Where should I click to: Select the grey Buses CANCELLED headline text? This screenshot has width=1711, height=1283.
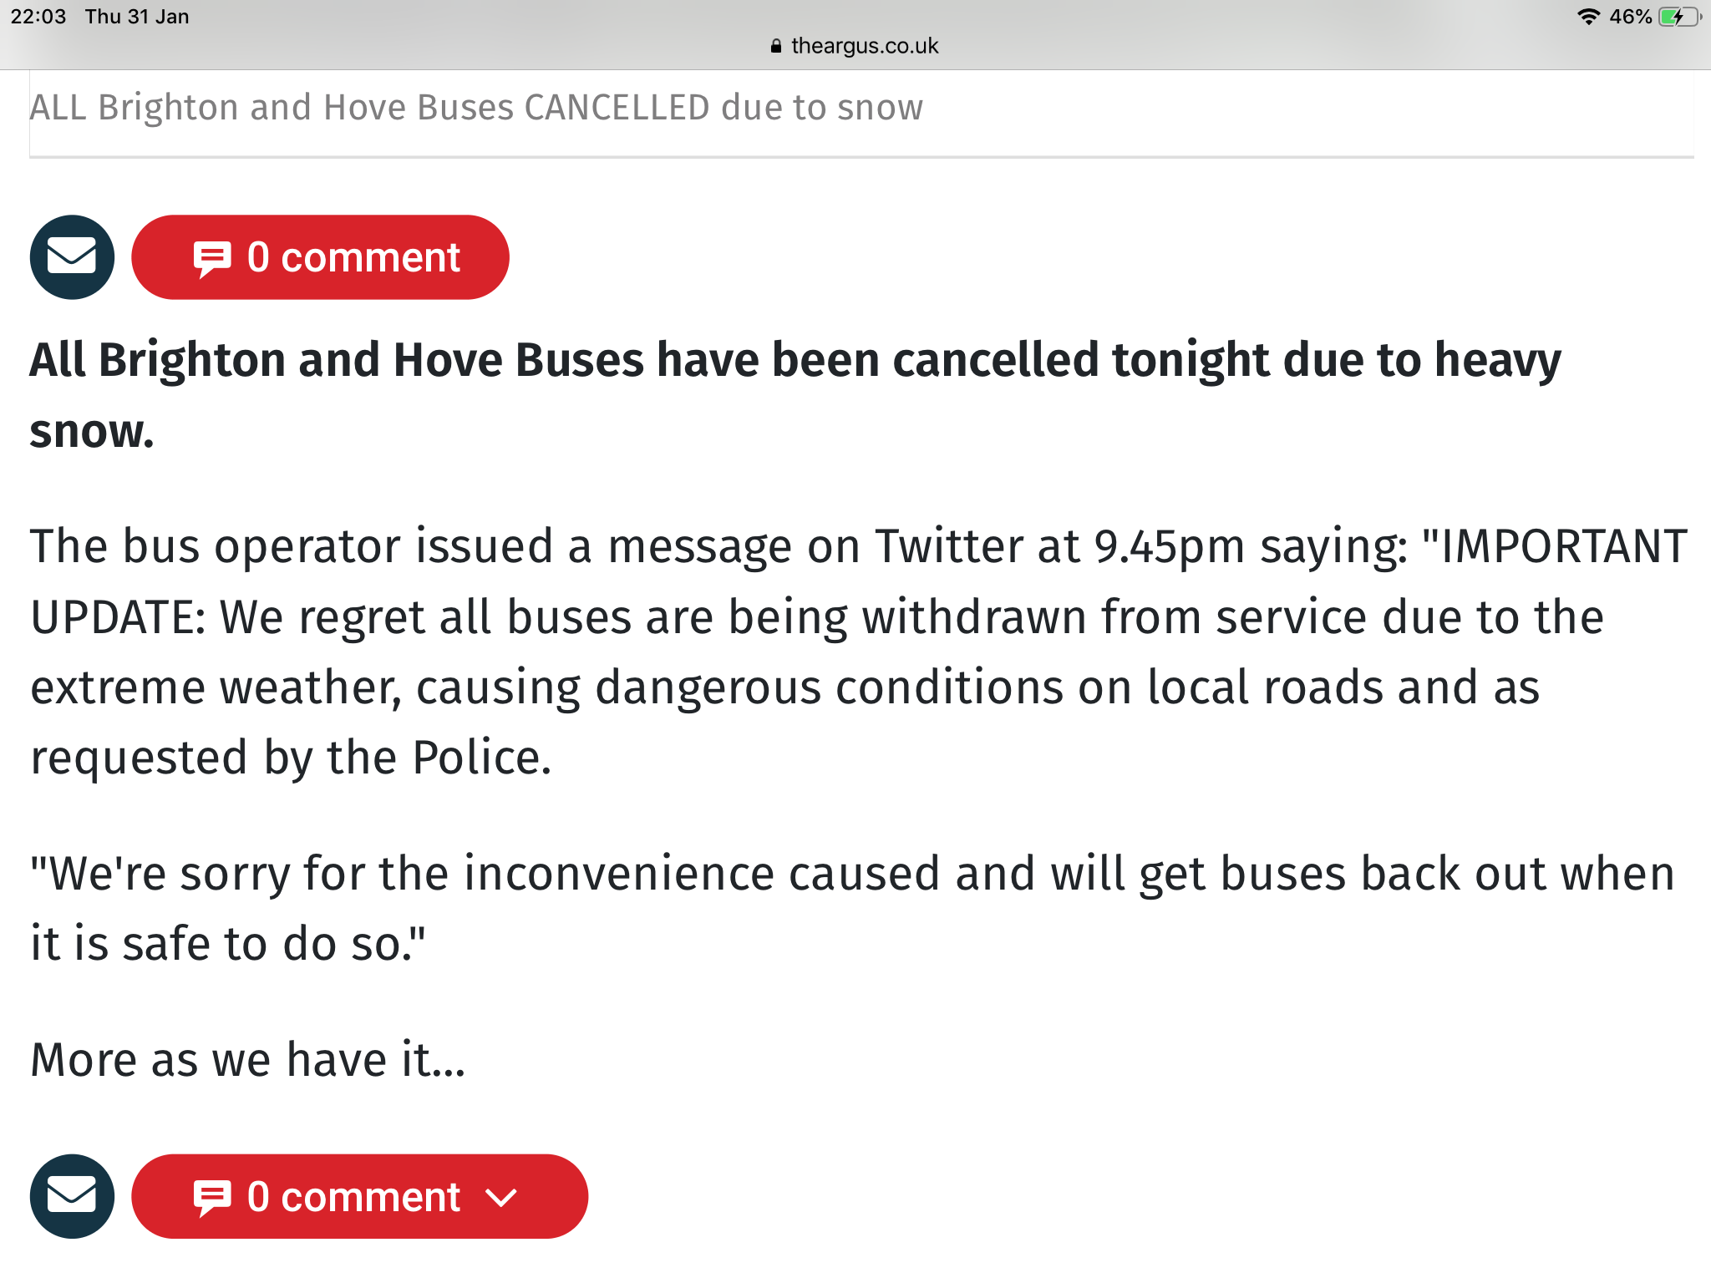[476, 108]
